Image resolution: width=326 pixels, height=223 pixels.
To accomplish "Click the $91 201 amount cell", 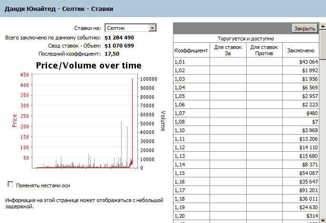I will (301, 190).
